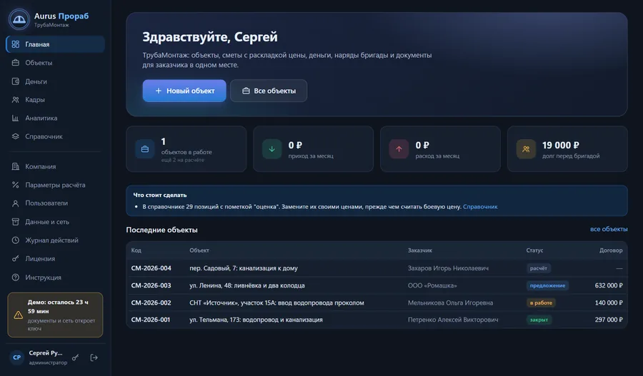Open Главная in the sidebar
The width and height of the screenshot is (643, 376).
tap(55, 44)
